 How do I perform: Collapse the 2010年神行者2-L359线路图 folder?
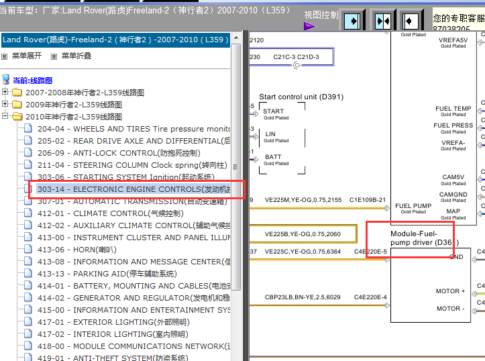pyautogui.click(x=5, y=115)
